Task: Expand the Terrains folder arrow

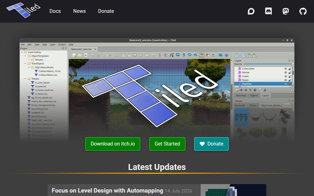Action: pyautogui.click(x=29, y=60)
